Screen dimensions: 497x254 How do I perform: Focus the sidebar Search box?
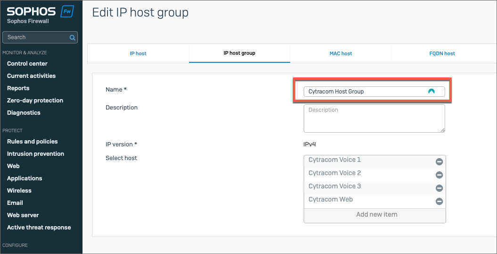coord(35,37)
